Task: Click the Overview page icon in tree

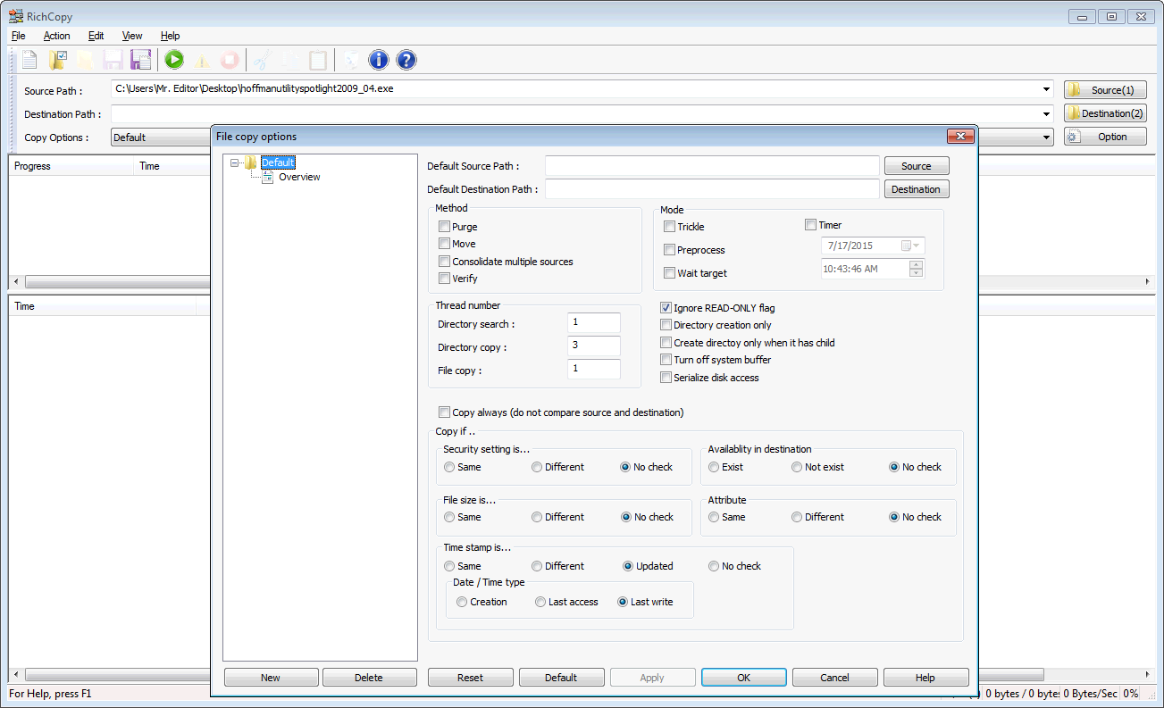Action: coord(268,177)
